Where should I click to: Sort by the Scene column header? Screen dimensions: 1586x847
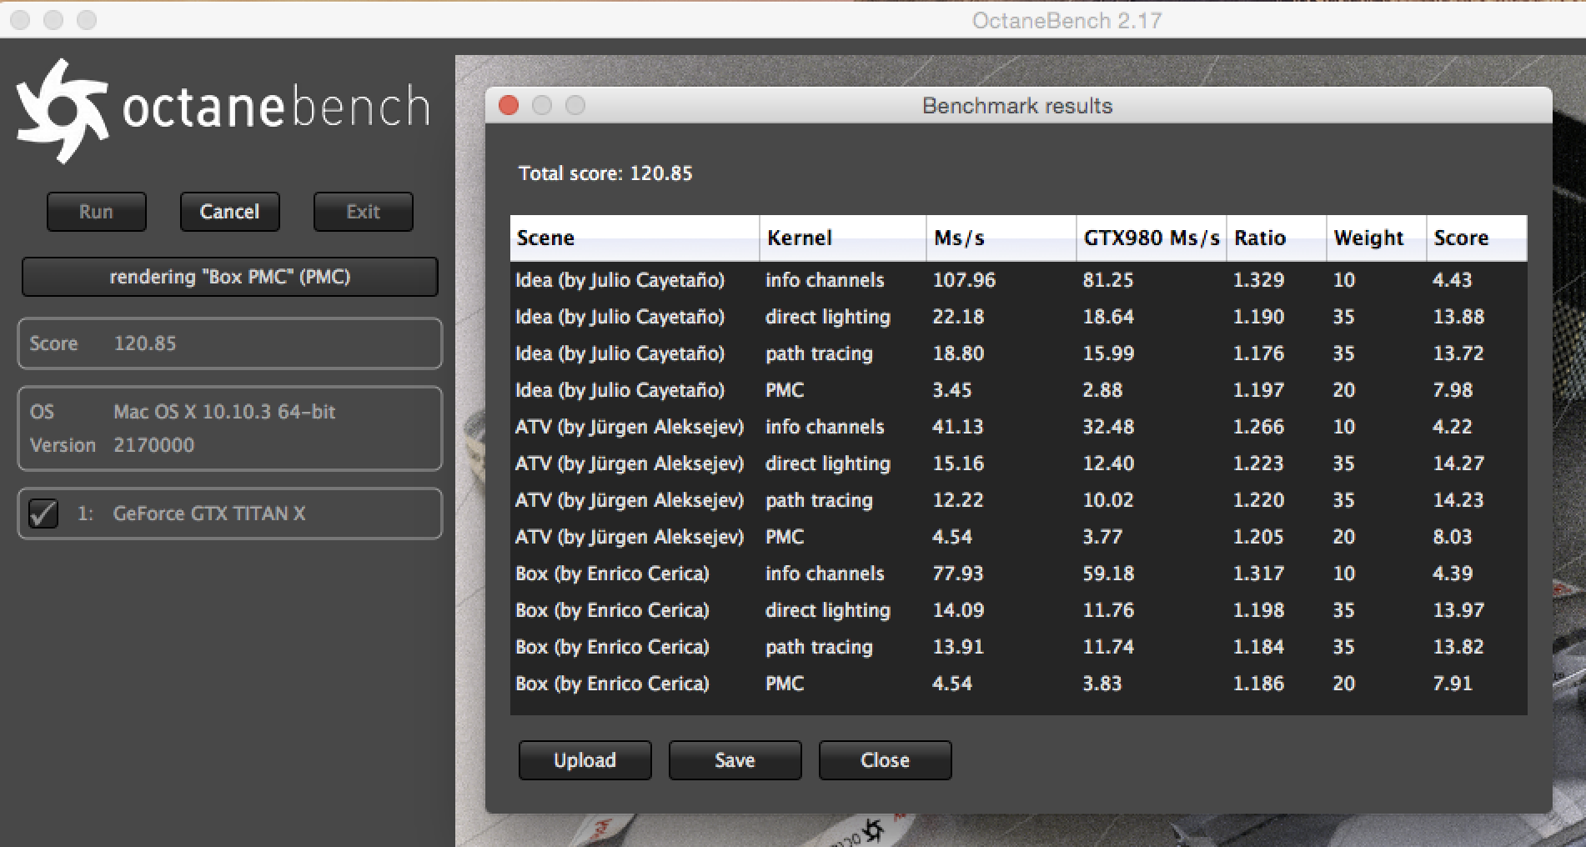click(x=635, y=238)
